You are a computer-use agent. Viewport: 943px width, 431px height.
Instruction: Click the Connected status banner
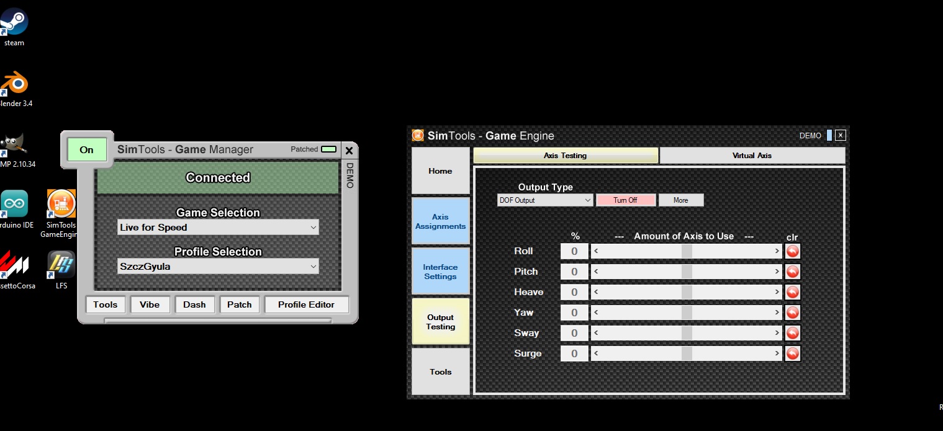coord(218,178)
